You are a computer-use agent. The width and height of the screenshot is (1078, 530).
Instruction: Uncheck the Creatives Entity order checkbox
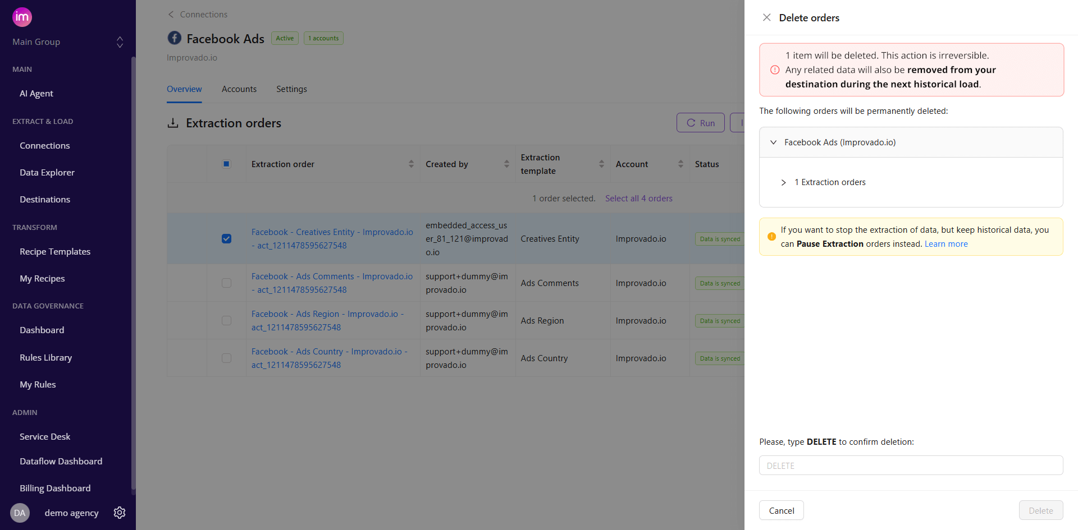226,238
